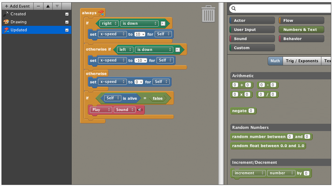332x186 pixels.
Task: Click the division block in Arithmetic
Action: tap(267, 95)
